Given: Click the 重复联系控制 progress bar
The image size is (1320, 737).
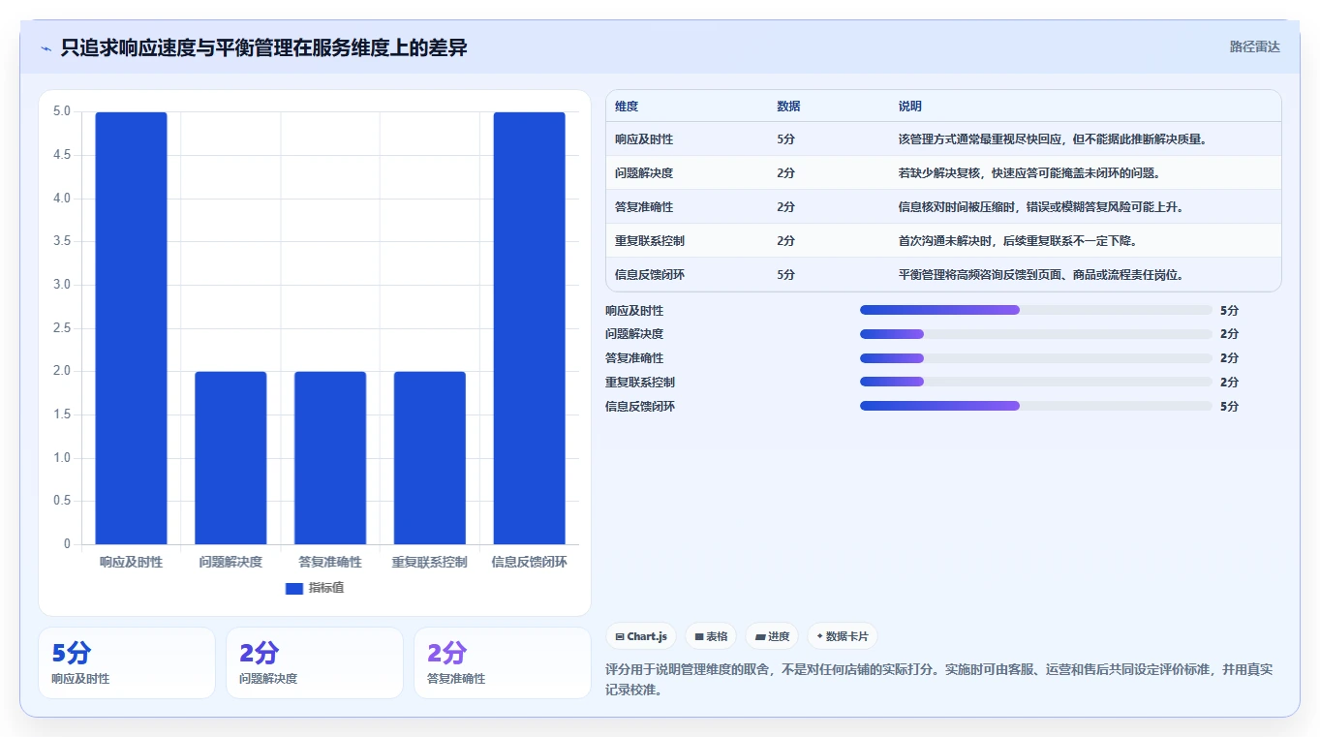Looking at the screenshot, I should [x=1036, y=382].
